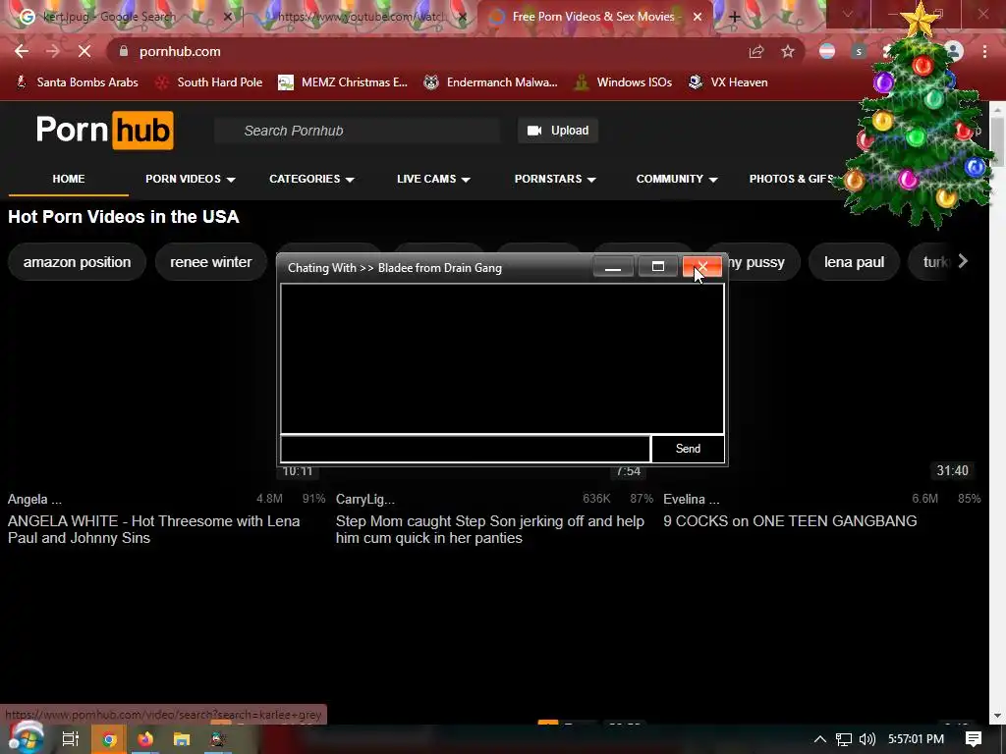
Task: Click the camera icon on Upload button
Action: point(534,131)
